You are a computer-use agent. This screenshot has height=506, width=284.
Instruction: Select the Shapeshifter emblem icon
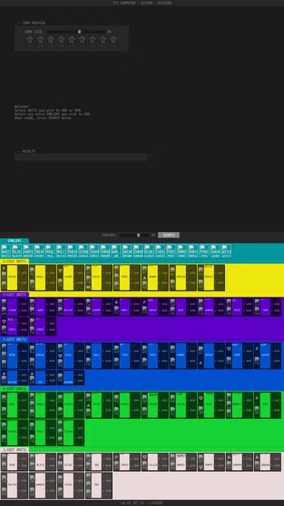(x=94, y=251)
